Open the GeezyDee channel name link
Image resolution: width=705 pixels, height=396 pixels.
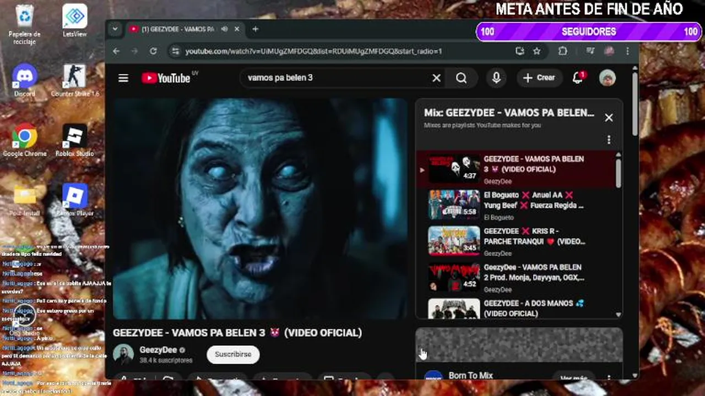tap(158, 350)
